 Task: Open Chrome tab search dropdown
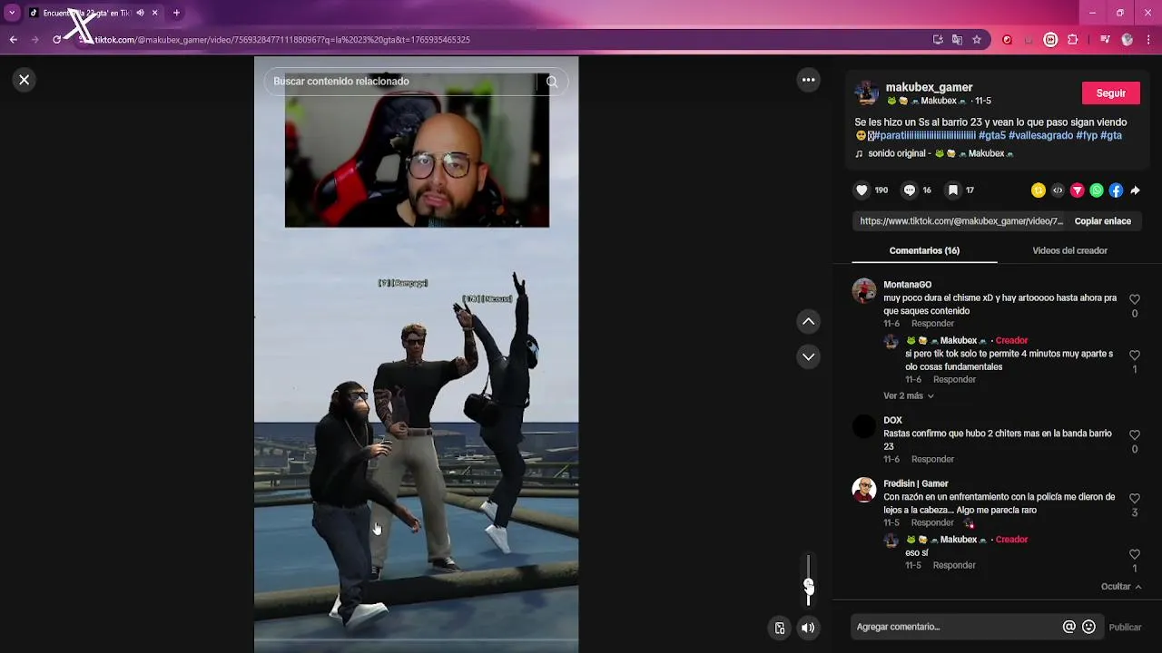[12, 13]
